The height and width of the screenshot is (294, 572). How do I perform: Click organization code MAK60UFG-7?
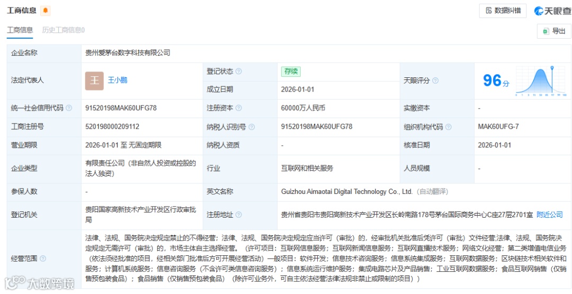pyautogui.click(x=498, y=127)
